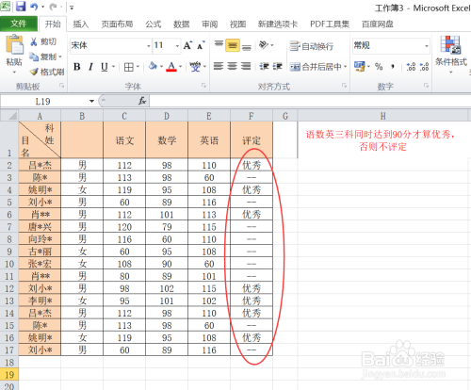Open the underline style dropdown arrow
The width and height of the screenshot is (471, 390).
click(113, 67)
